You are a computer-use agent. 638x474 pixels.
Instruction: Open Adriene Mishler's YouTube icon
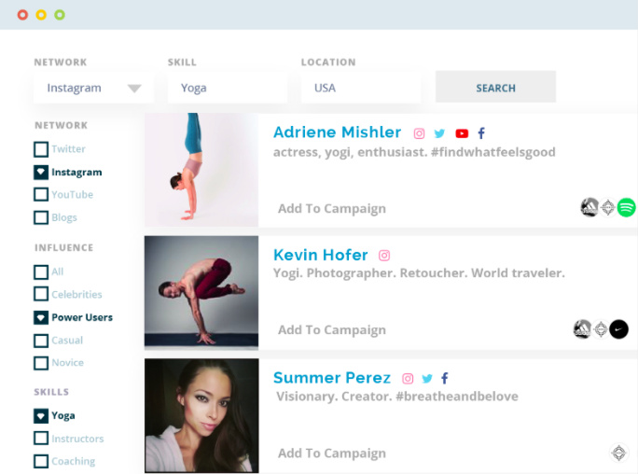tap(462, 133)
